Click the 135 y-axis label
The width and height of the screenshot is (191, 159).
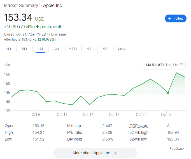coord(7,111)
